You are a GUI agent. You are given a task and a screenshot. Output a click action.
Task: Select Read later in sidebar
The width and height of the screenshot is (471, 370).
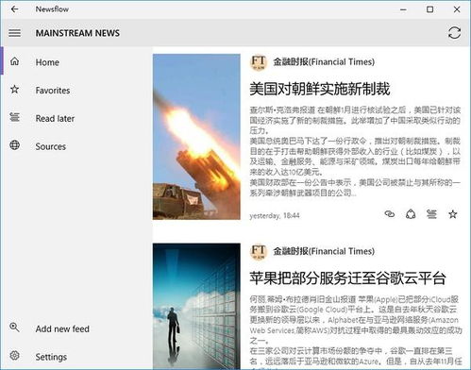point(76,118)
